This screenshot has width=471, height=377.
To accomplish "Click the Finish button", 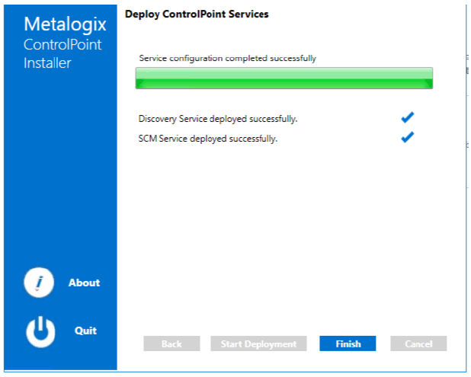I will 348,343.
